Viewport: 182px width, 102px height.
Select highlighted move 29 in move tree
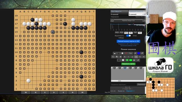125,68
